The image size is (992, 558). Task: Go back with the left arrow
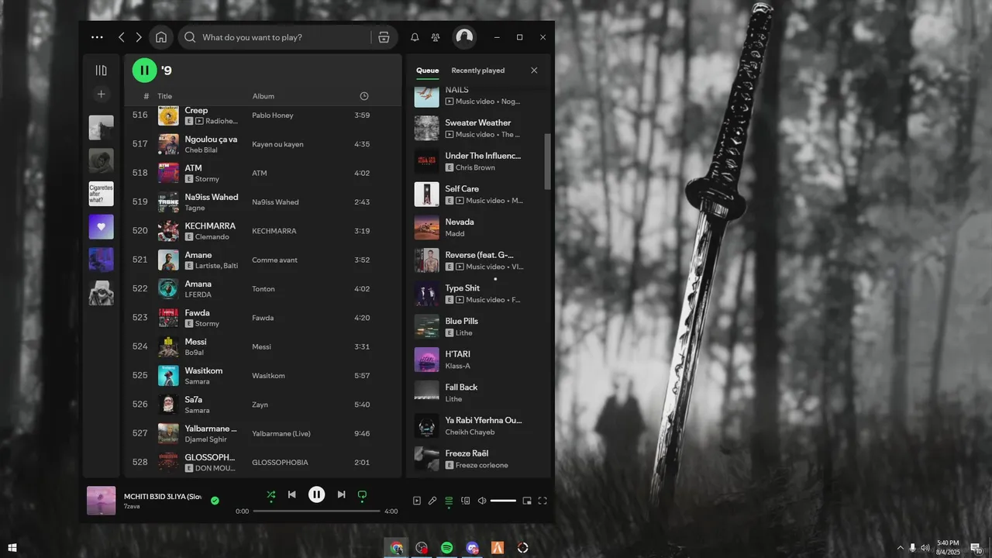click(122, 37)
